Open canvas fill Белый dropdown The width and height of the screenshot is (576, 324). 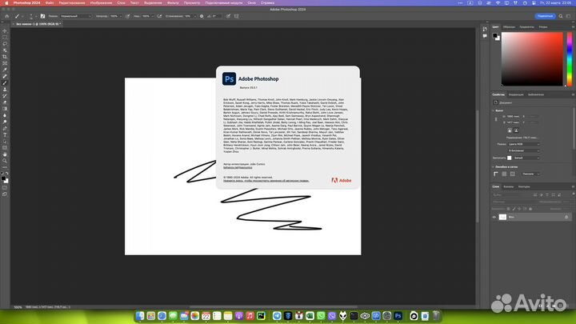526,158
